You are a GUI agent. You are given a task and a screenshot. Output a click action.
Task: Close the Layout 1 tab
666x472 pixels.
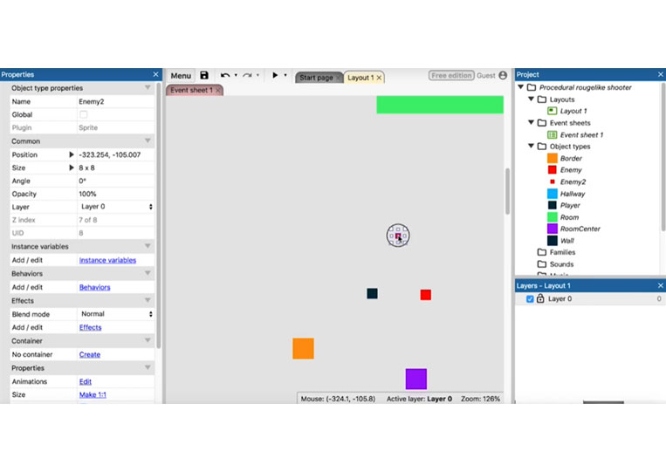(379, 78)
